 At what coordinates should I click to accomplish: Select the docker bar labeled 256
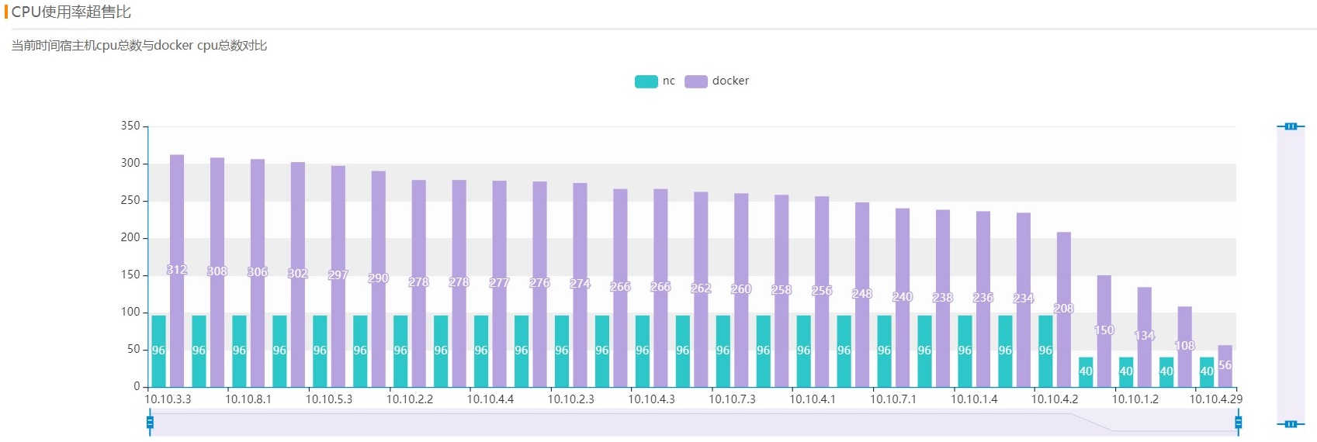click(822, 292)
